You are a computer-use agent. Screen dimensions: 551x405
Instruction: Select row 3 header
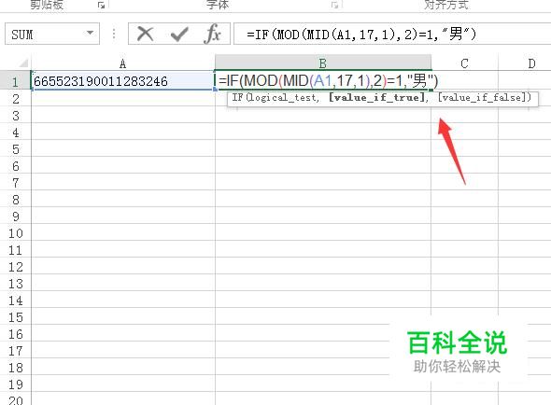[16, 116]
